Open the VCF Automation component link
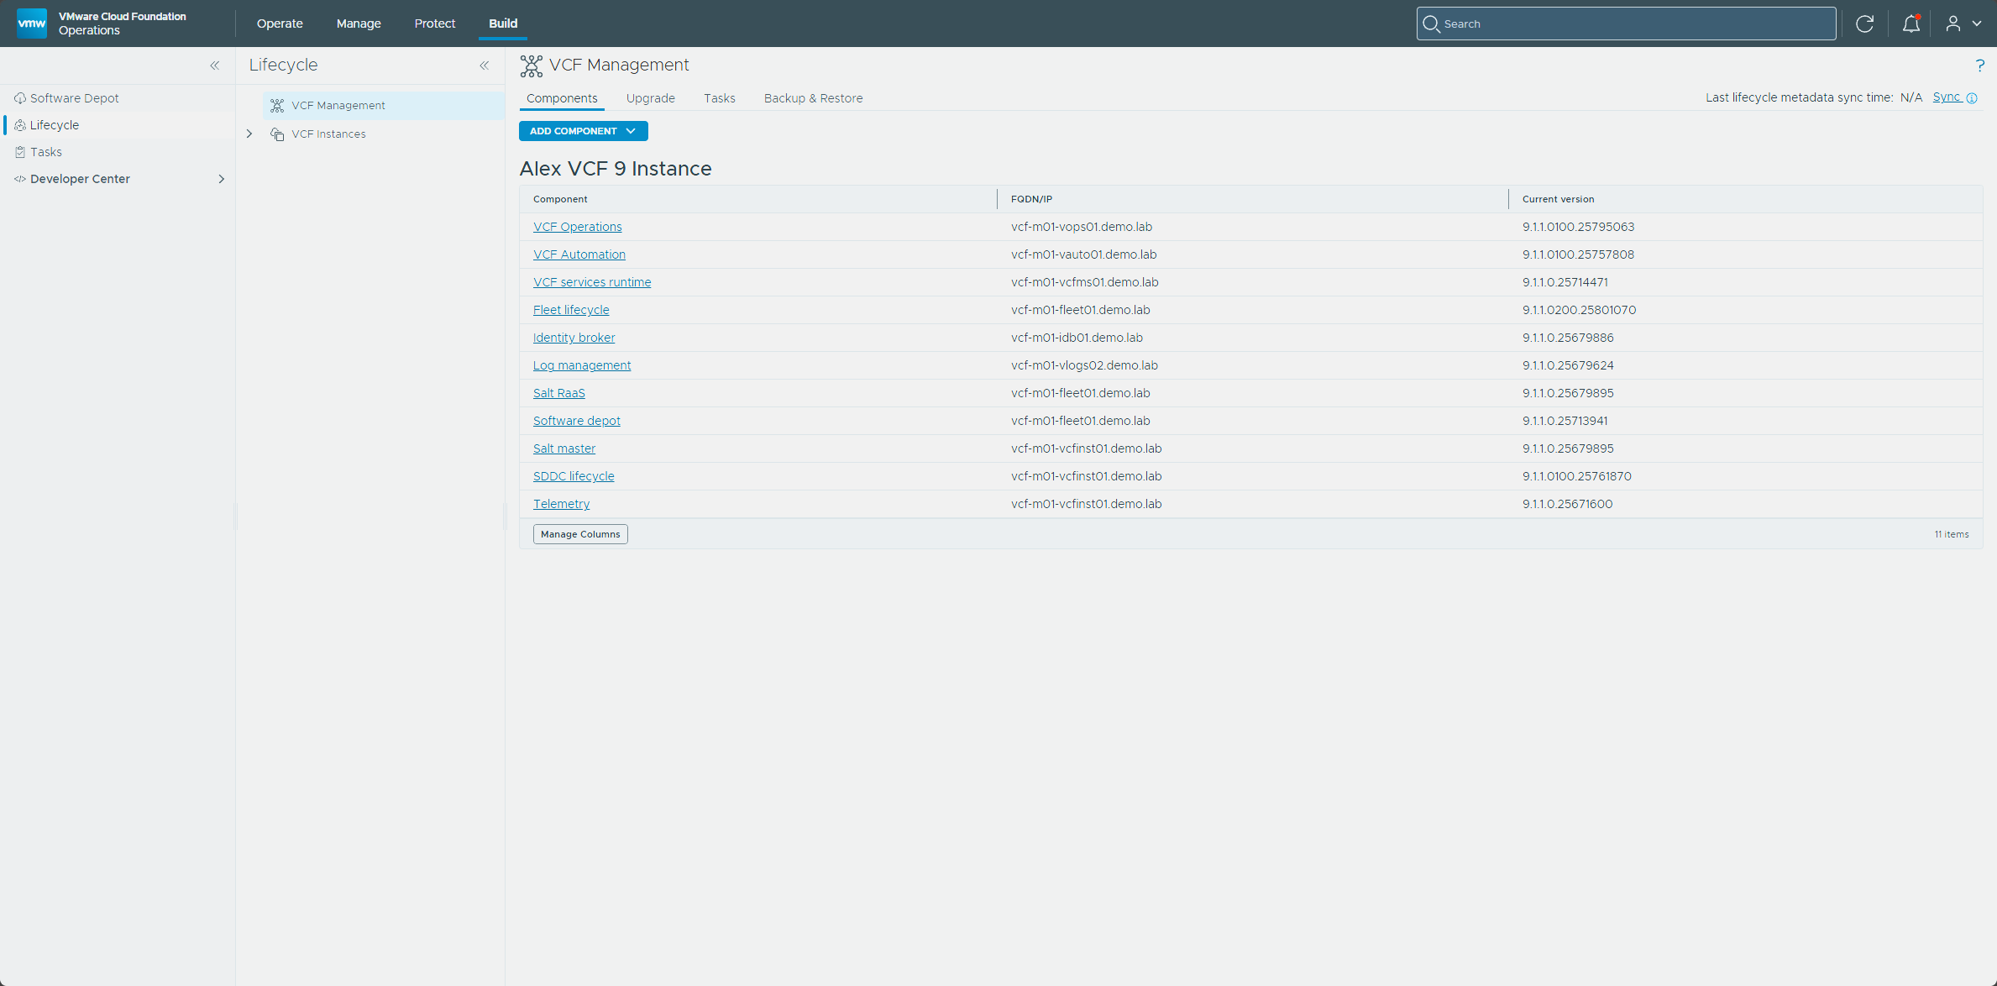The width and height of the screenshot is (1997, 986). 579,254
